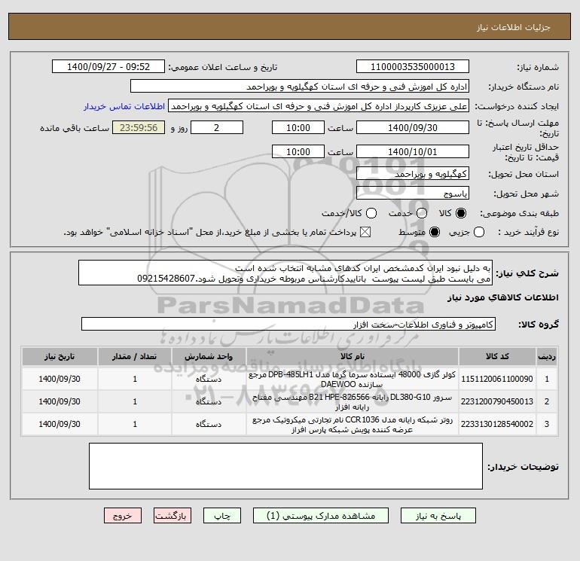Click the delivery province کهگیلویه و بویراحمد field
Screen dimensions: 580x561
tap(413, 174)
